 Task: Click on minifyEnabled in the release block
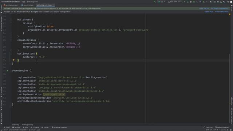click(37, 27)
